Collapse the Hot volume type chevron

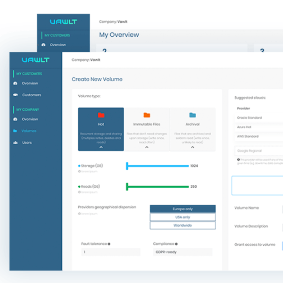pyautogui.click(x=101, y=147)
